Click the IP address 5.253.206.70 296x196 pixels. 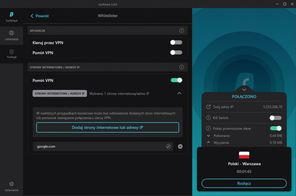tap(273, 107)
